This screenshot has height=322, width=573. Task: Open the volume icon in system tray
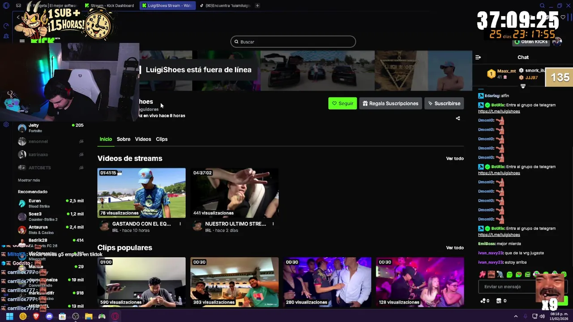coord(542,316)
